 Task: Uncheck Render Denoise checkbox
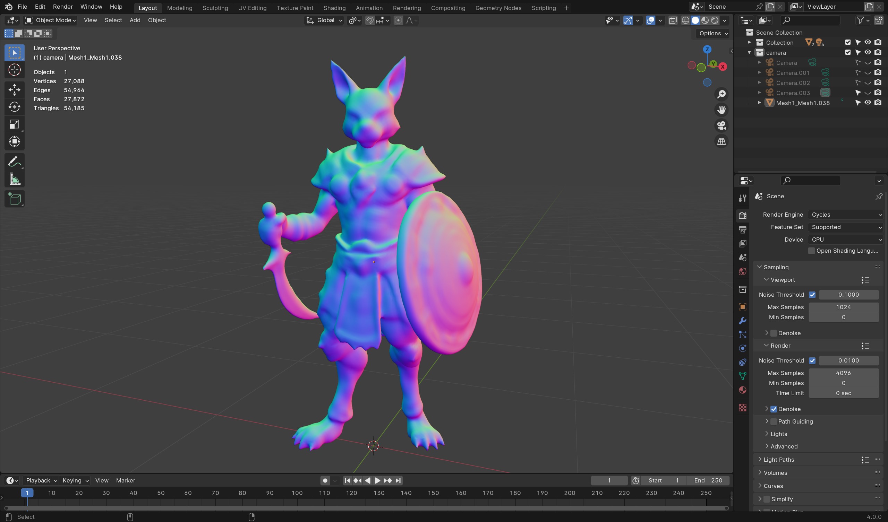774,409
